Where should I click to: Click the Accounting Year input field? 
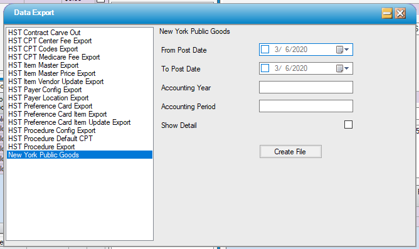(x=306, y=87)
